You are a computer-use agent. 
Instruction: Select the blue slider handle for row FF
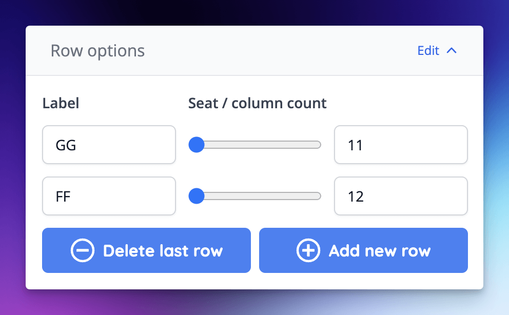coord(197,196)
